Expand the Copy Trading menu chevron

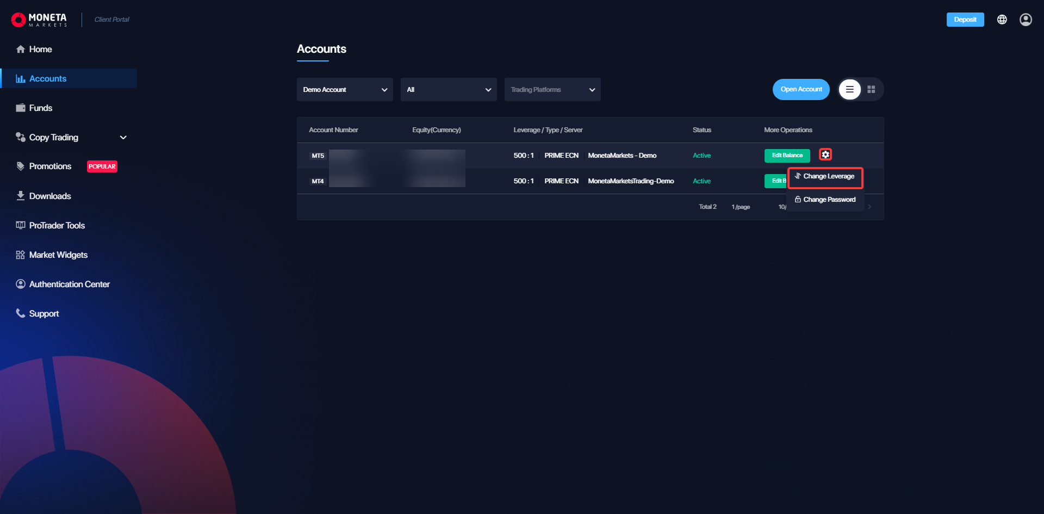(123, 138)
